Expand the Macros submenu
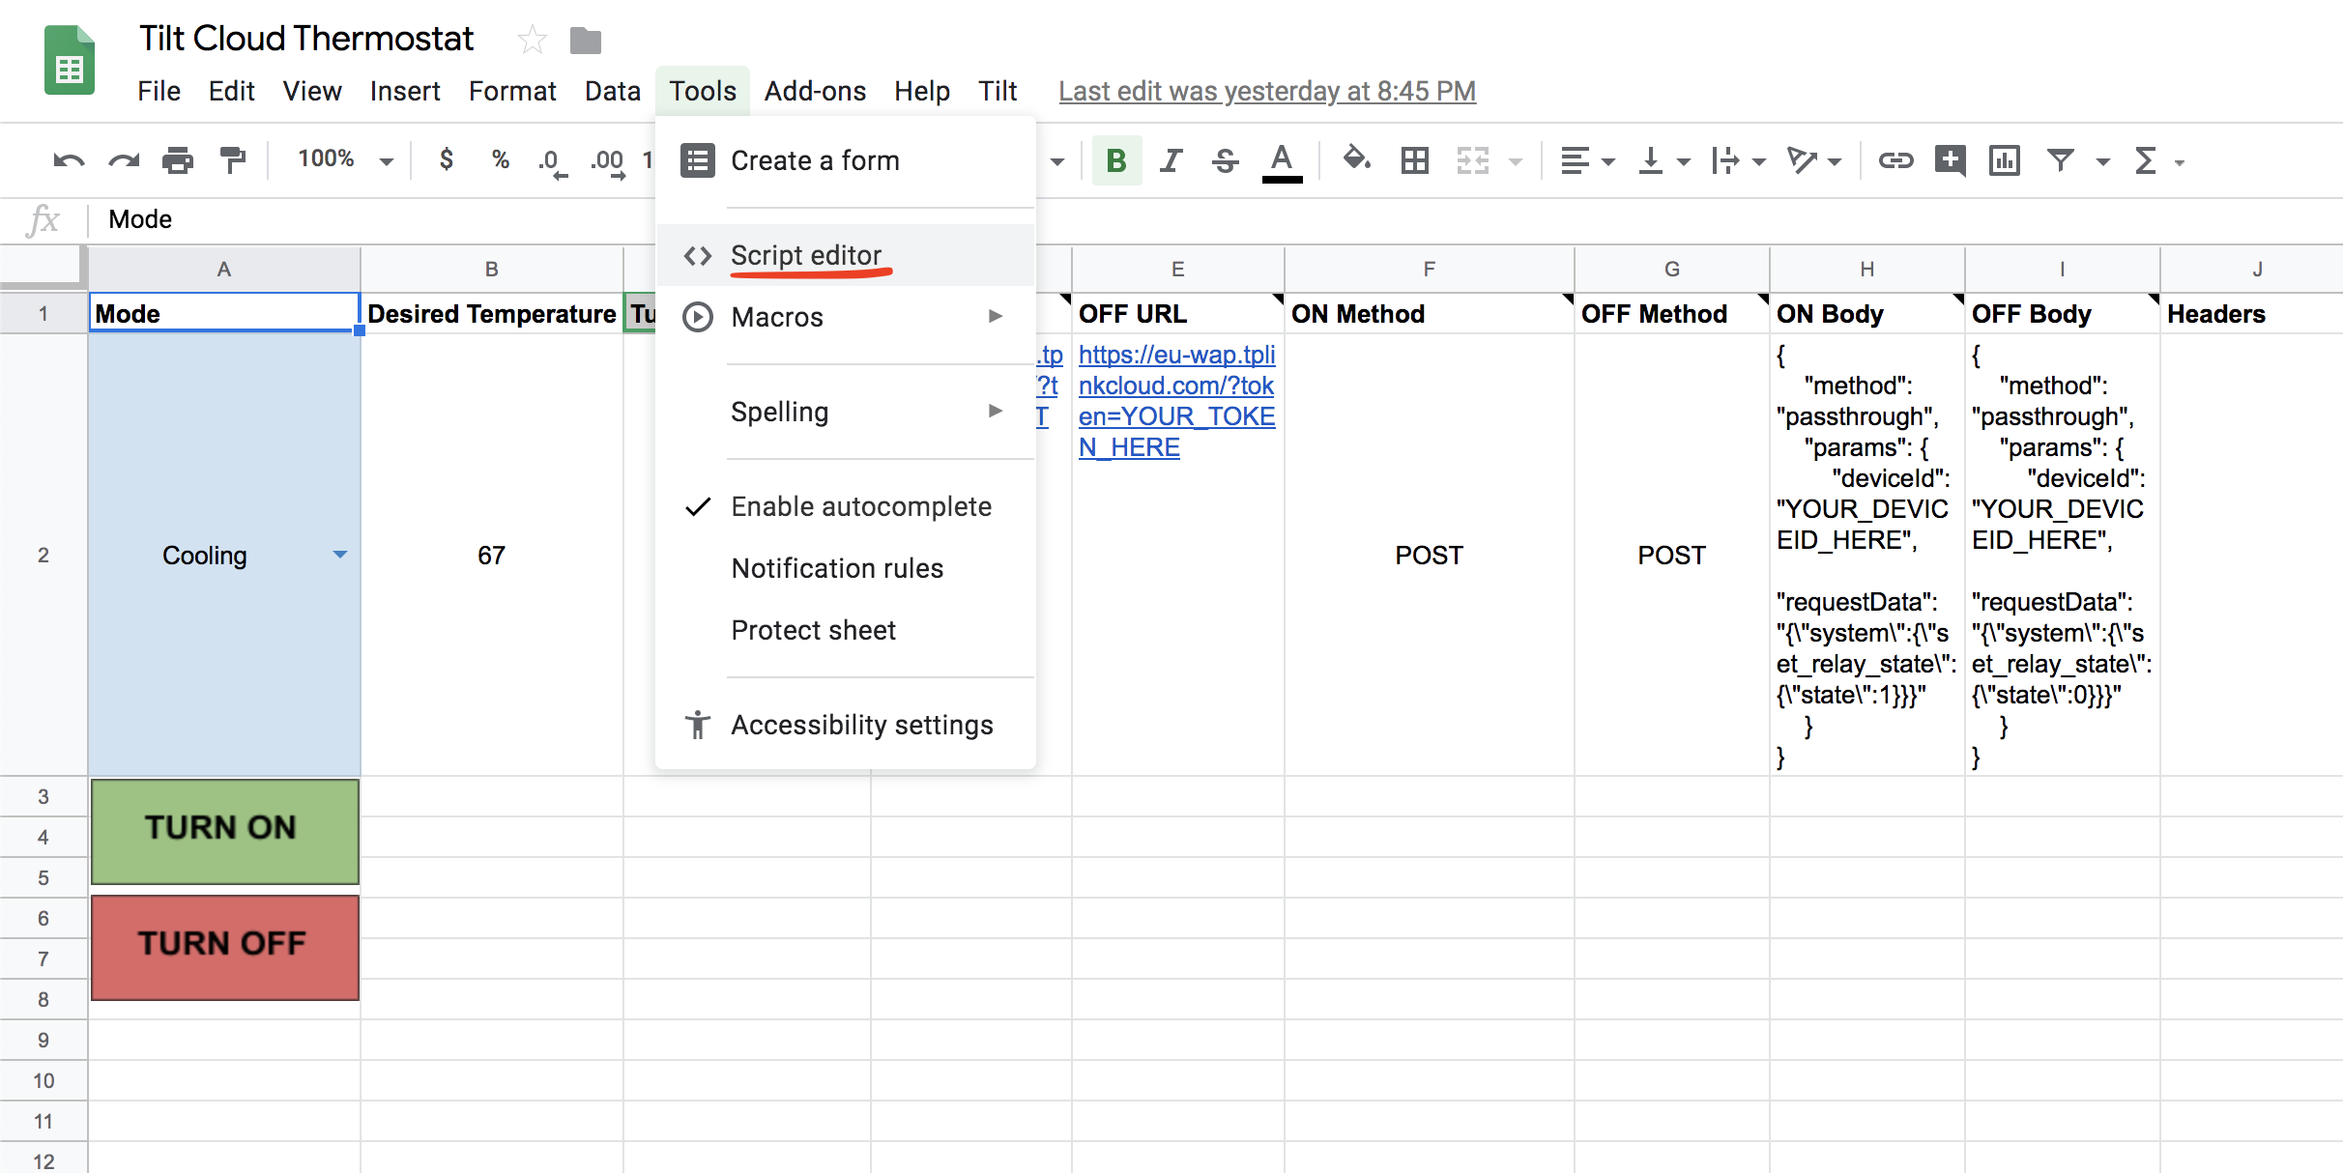 click(846, 317)
